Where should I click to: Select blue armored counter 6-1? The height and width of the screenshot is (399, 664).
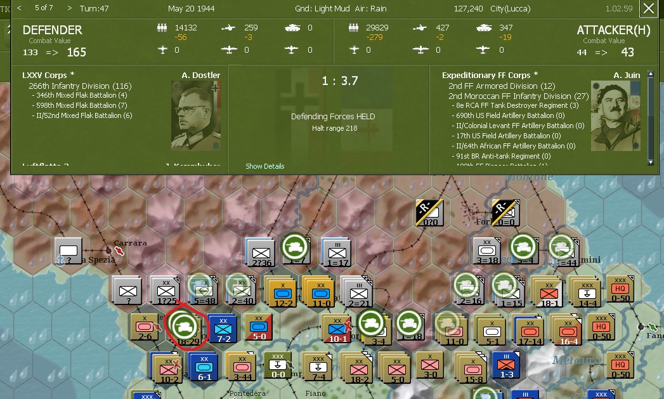point(204,367)
